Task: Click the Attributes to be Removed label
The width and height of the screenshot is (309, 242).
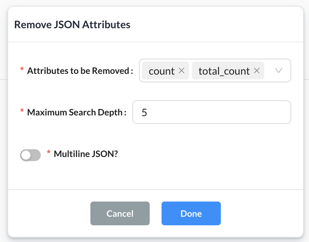Action: 80,71
